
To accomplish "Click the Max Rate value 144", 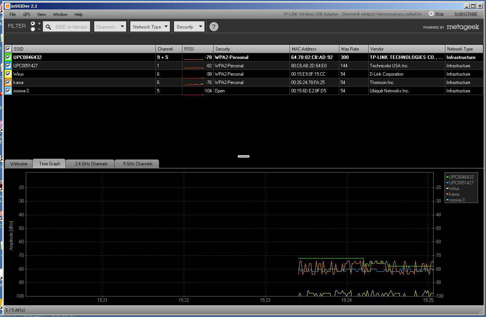I will 344,66.
